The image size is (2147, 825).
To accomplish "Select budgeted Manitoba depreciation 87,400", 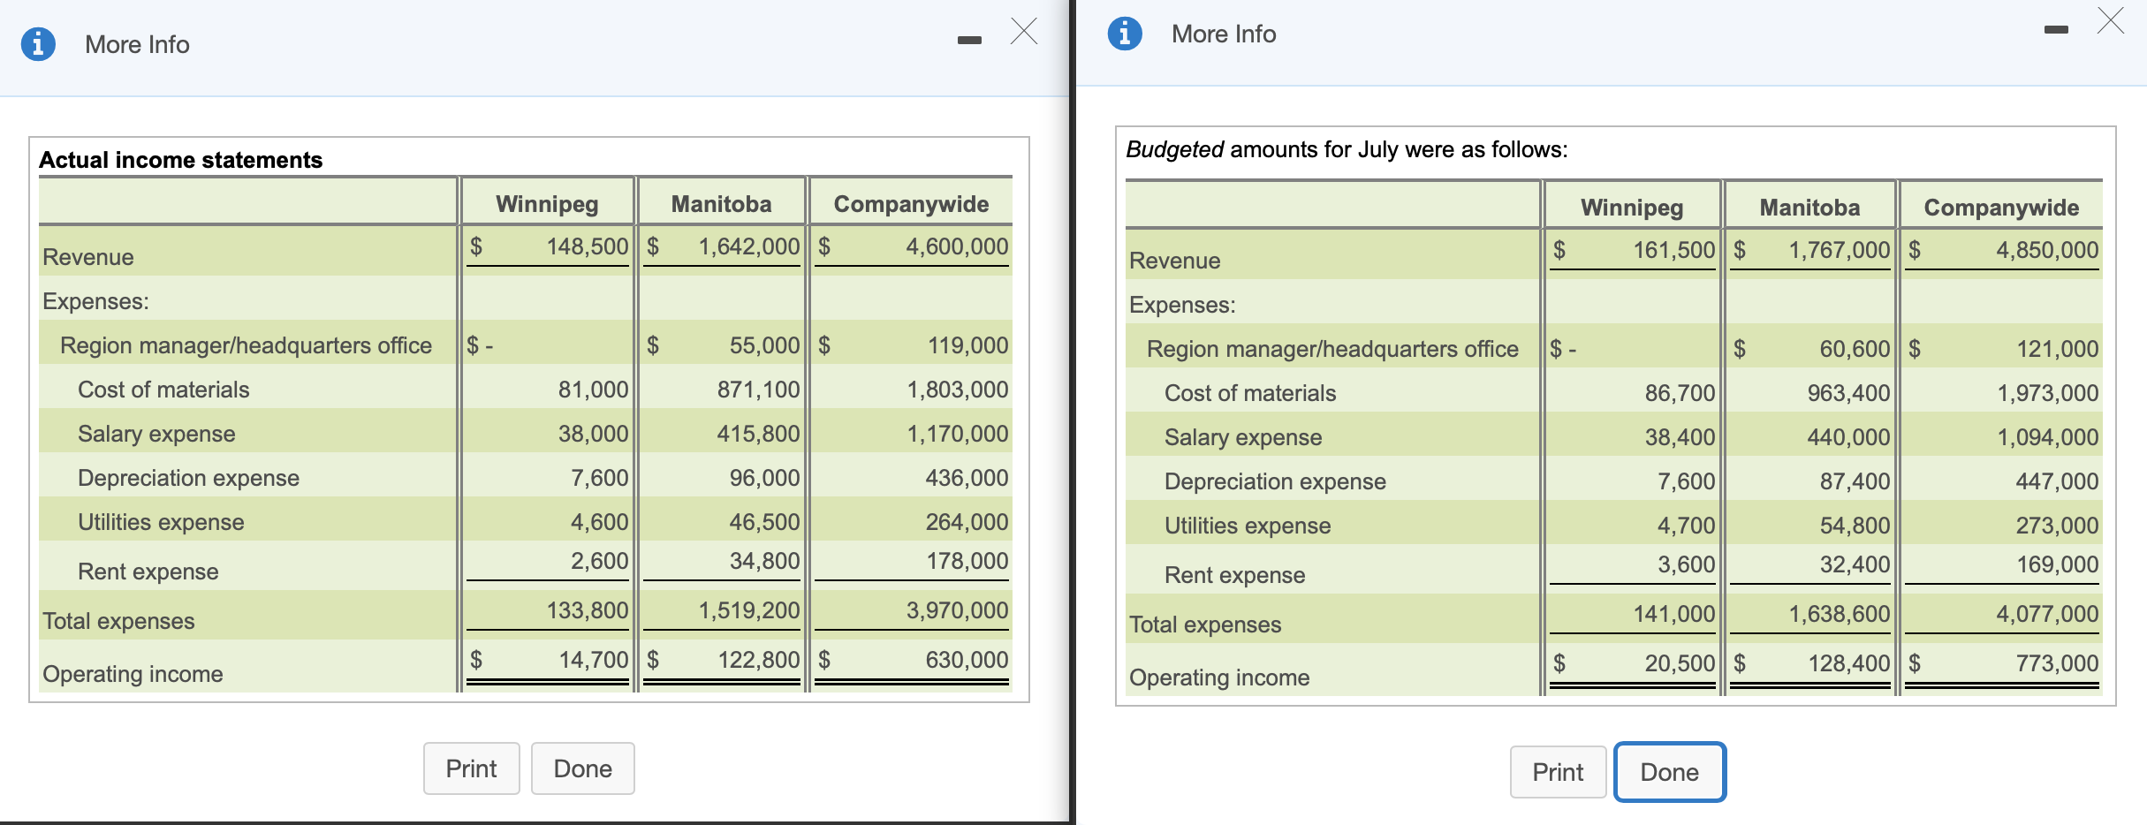I will tap(1855, 481).
